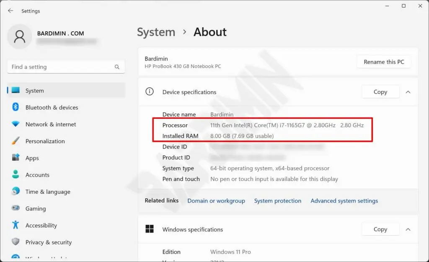
Task: Click the System type value text
Action: [x=270, y=168]
